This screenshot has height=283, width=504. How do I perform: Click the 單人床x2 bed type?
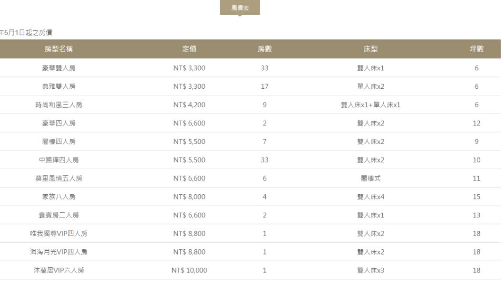(x=370, y=86)
